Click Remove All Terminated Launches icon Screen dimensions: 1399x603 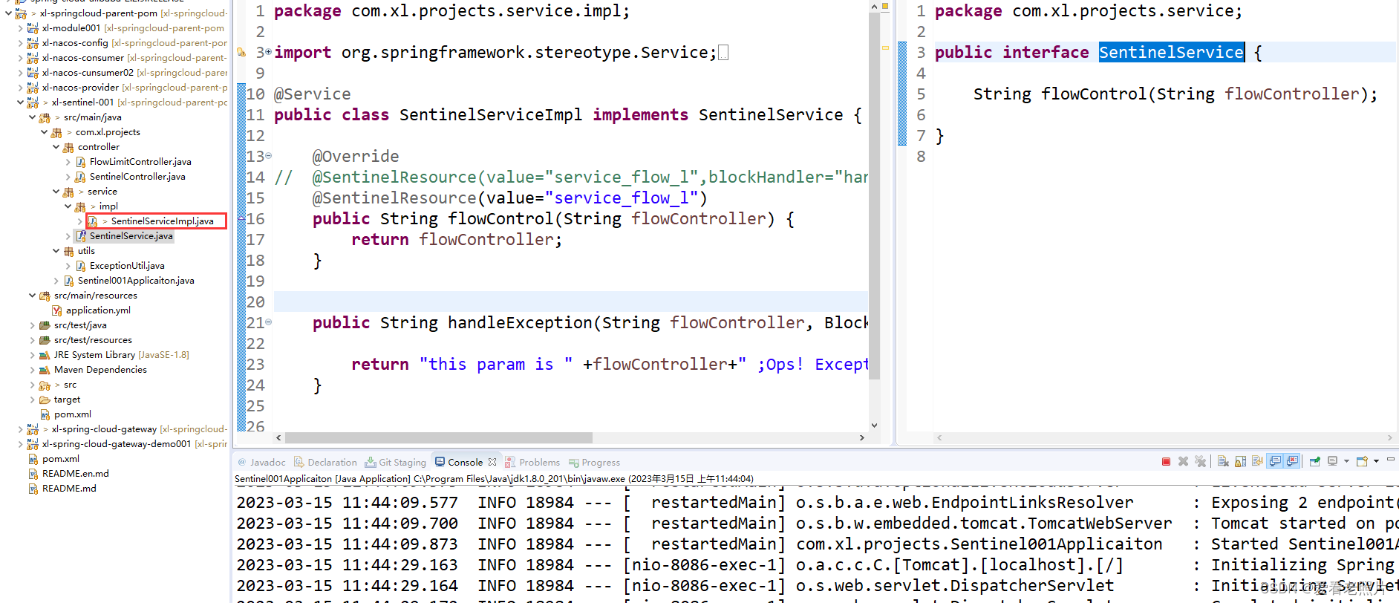[x=1200, y=462]
